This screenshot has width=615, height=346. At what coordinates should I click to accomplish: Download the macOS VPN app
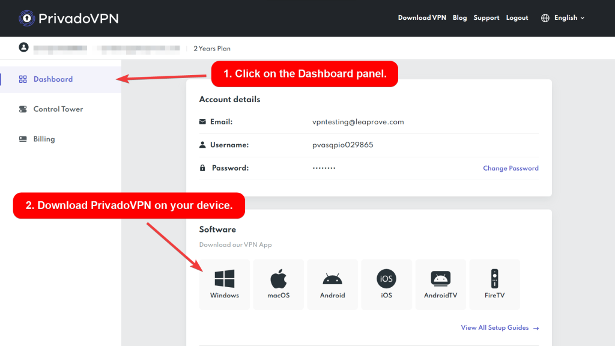[279, 284]
